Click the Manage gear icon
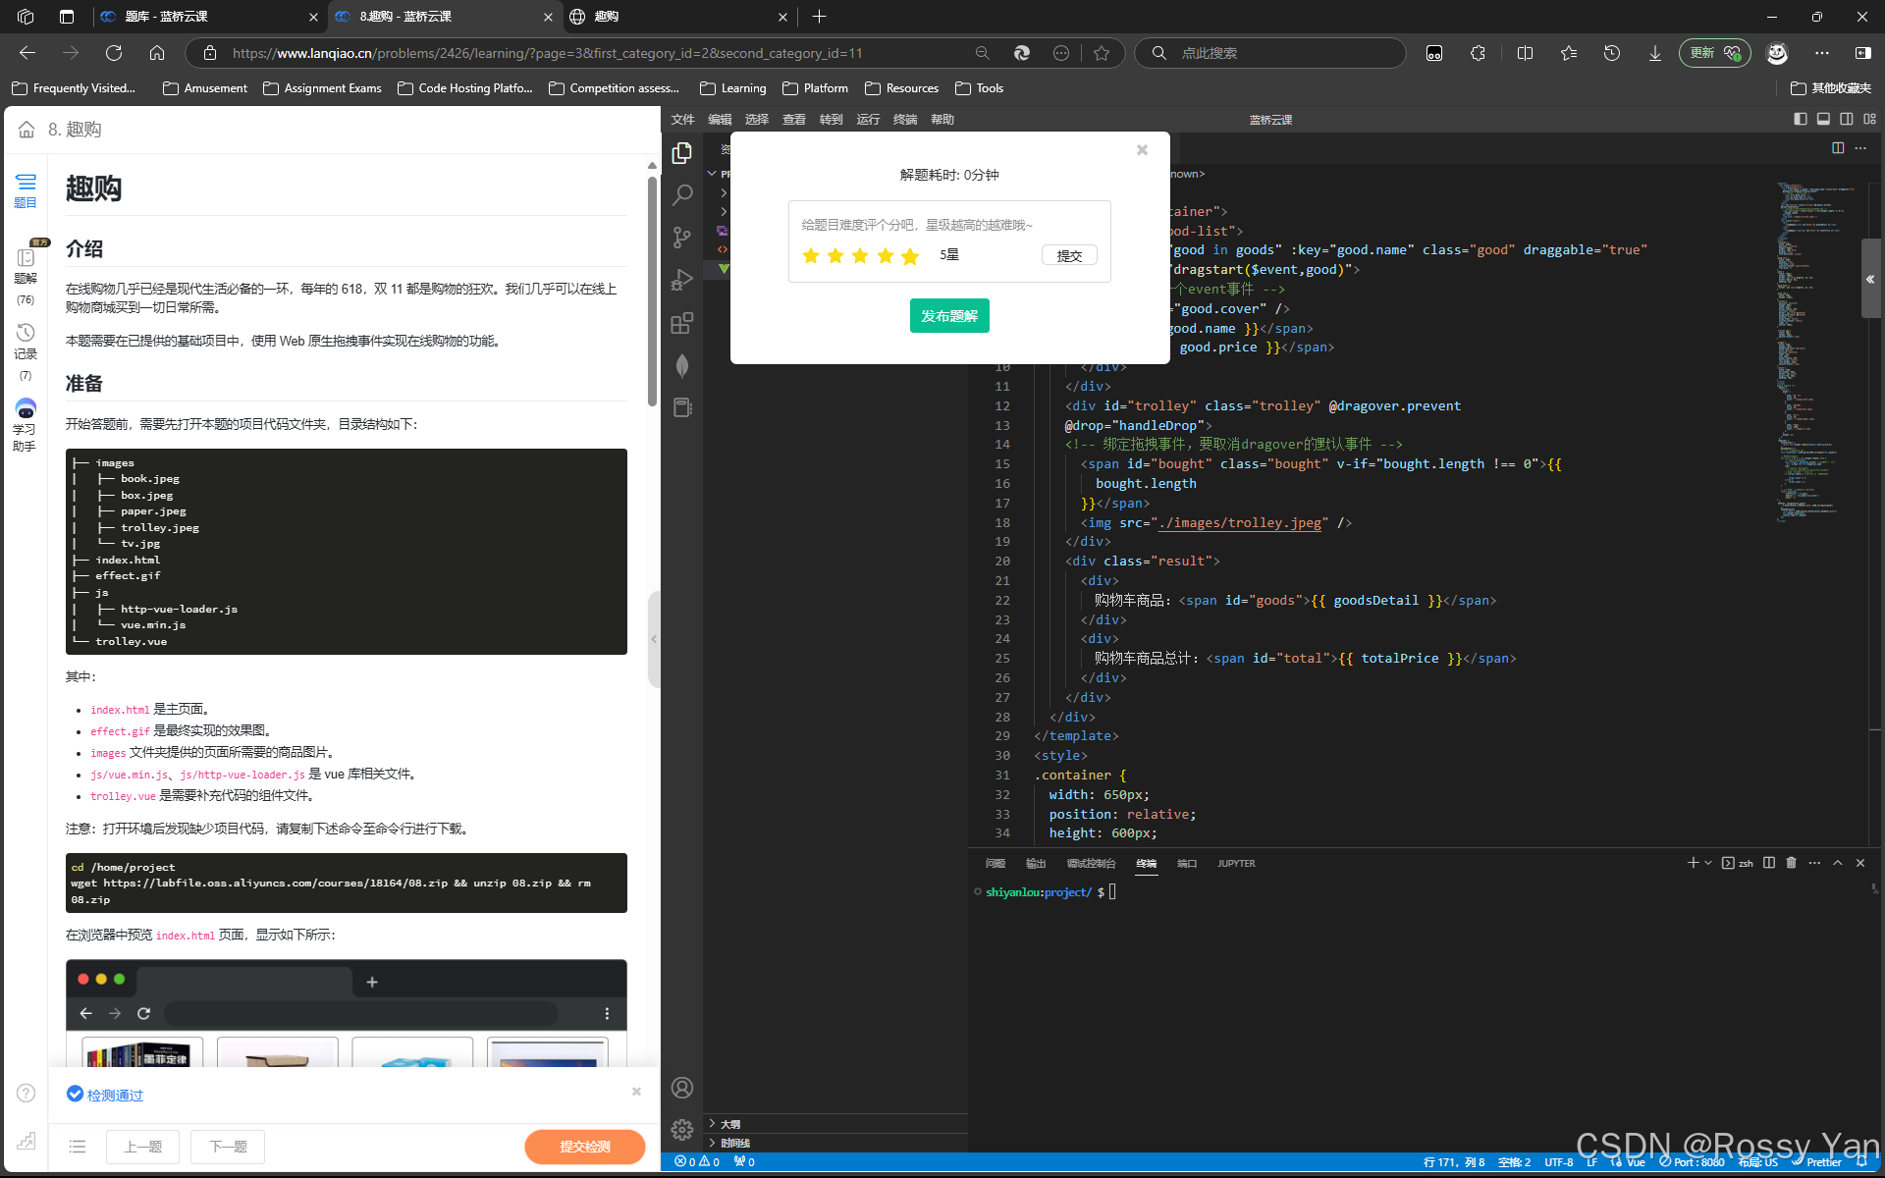Image resolution: width=1885 pixels, height=1178 pixels. point(681,1130)
